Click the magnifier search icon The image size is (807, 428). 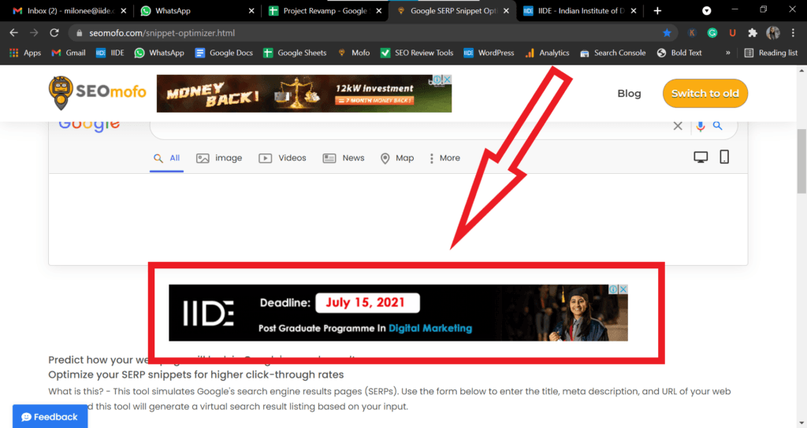pyautogui.click(x=717, y=125)
